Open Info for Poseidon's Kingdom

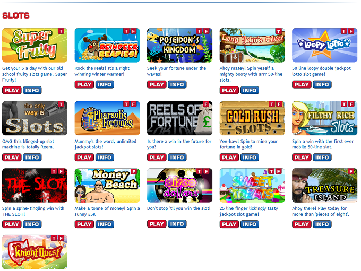point(177,85)
